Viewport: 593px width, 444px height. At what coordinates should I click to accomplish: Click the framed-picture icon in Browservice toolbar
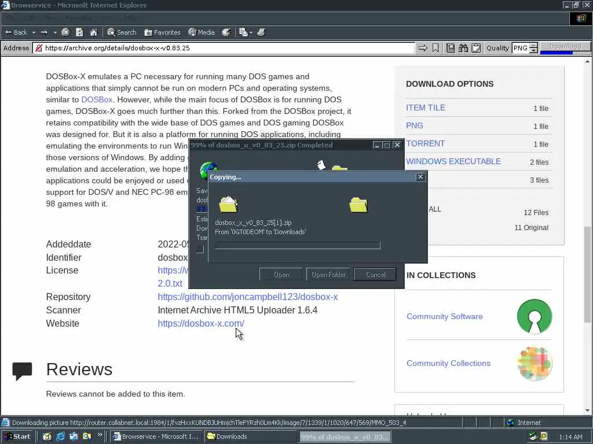tap(451, 48)
